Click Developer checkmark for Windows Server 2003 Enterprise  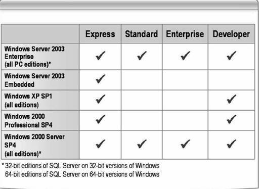click(x=231, y=56)
